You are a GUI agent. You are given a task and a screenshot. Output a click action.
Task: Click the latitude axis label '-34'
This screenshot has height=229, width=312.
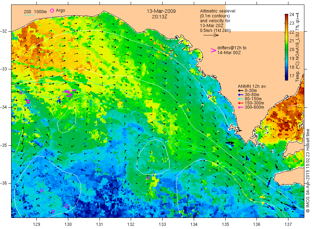4,107
